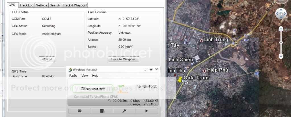Viewport: 291px width, 117px height.
Task: Switch to the Track Log tab
Action: [26, 5]
